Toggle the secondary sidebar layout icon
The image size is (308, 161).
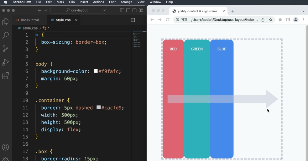click(134, 10)
